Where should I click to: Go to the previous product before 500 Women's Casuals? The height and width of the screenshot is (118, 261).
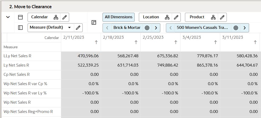pyautogui.click(x=170, y=28)
